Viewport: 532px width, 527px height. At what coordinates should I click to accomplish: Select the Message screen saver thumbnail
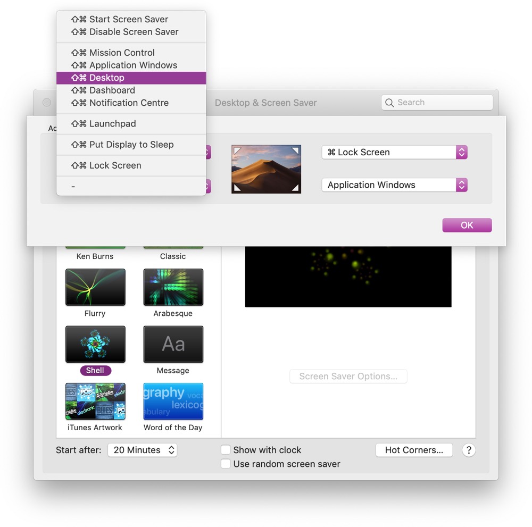tap(173, 344)
